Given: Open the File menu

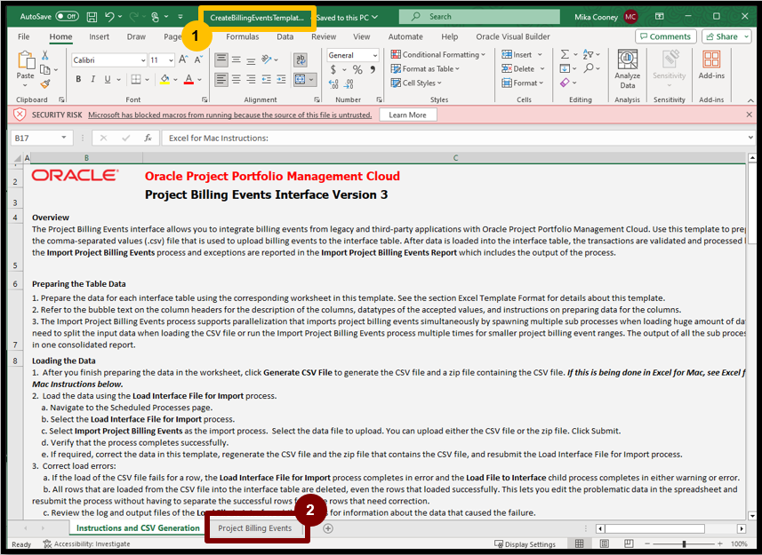Looking at the screenshot, I should (23, 36).
